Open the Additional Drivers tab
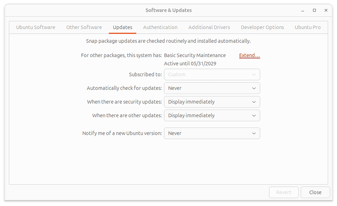Viewport: 337px width, 206px height. click(x=209, y=27)
